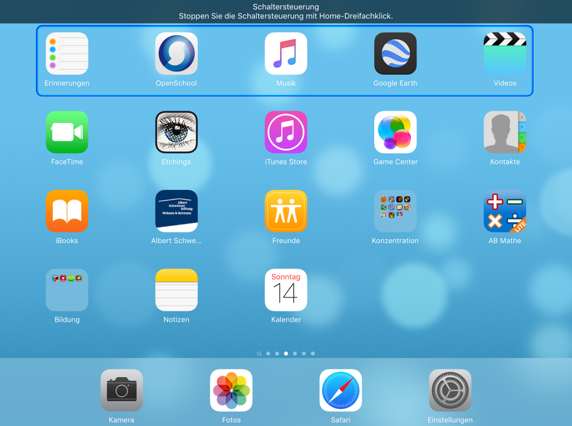Tap the 'iTunes Store' label text
Screen dimensions: 572x426
point(286,162)
